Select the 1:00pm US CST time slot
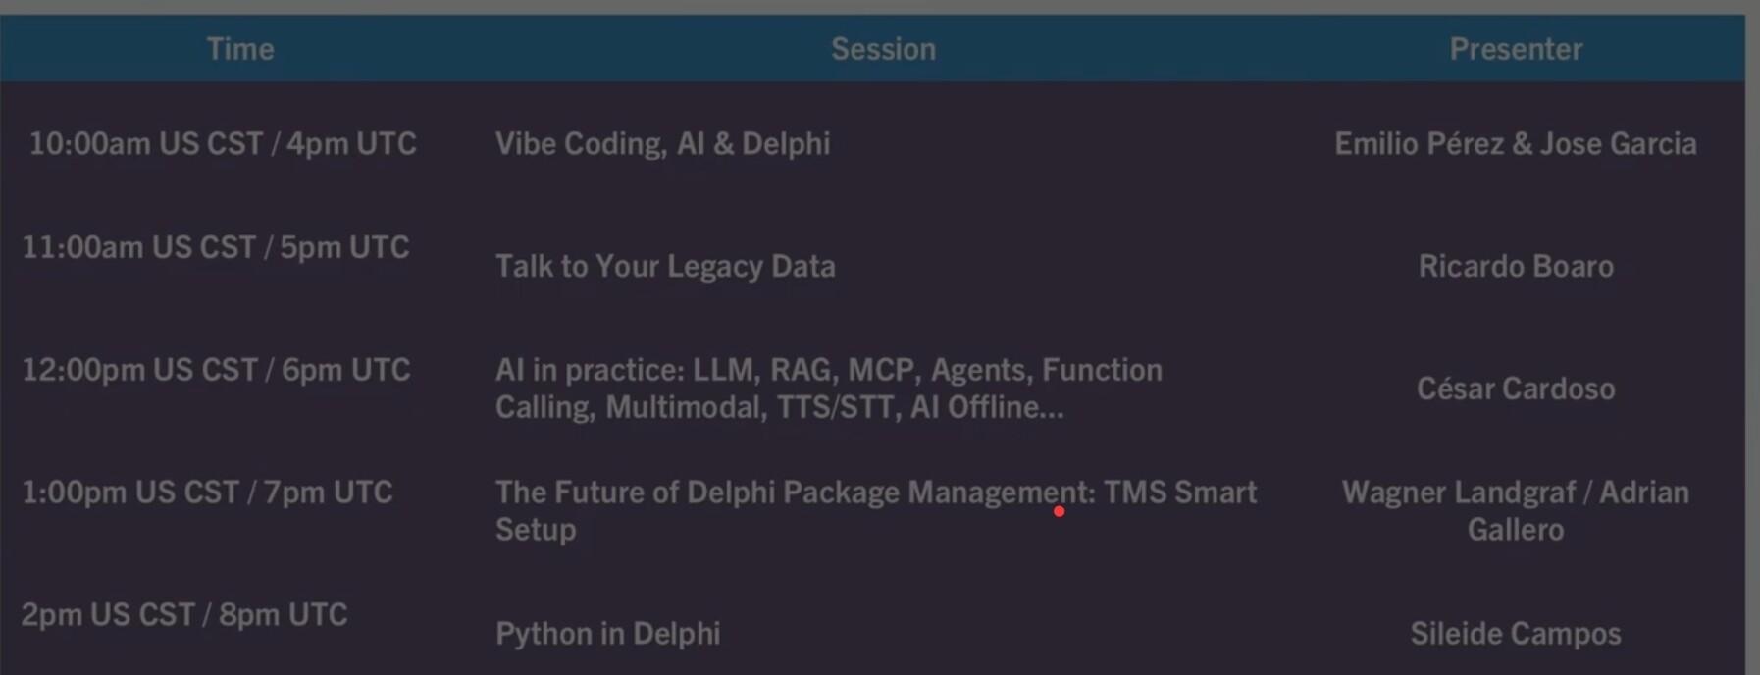Image resolution: width=1760 pixels, height=675 pixels. pyautogui.click(x=207, y=492)
